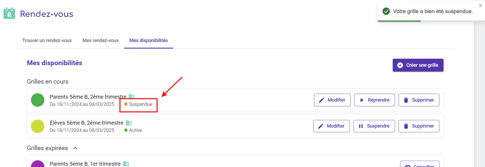Close the suspension confirmation notification
The image size is (485, 167).
tap(480, 5)
